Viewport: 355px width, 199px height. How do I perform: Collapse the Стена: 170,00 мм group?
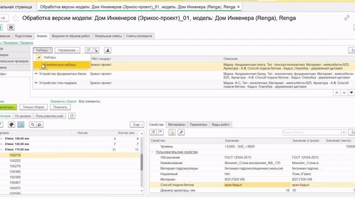(x=1, y=150)
